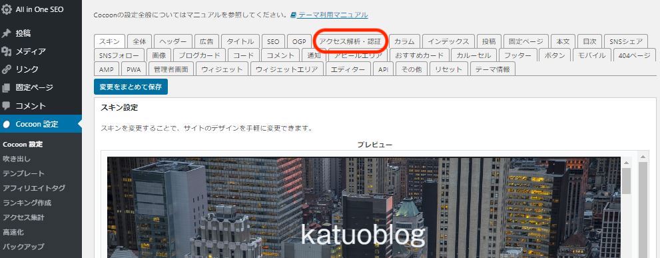The image size is (660, 258).
Task: Click the preview frame scrollbar thumb
Action: [626, 181]
